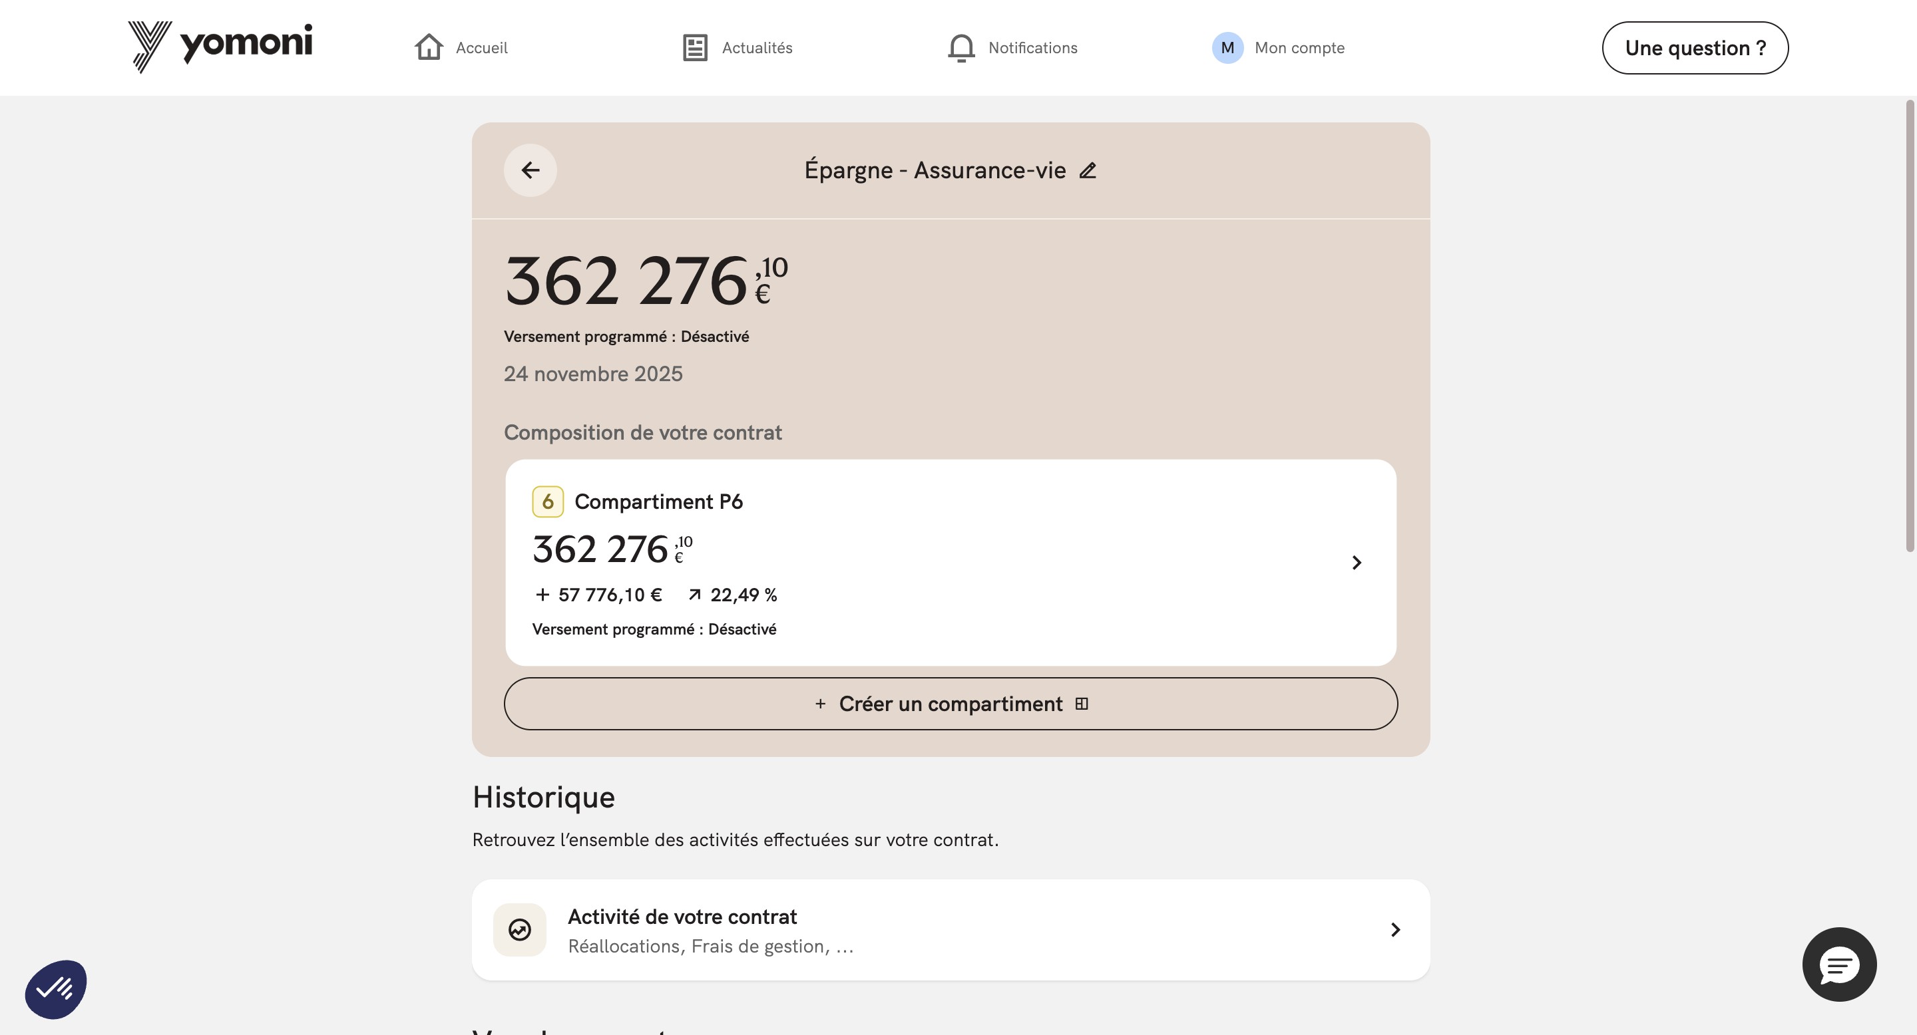Go back with the arrow button

(531, 170)
